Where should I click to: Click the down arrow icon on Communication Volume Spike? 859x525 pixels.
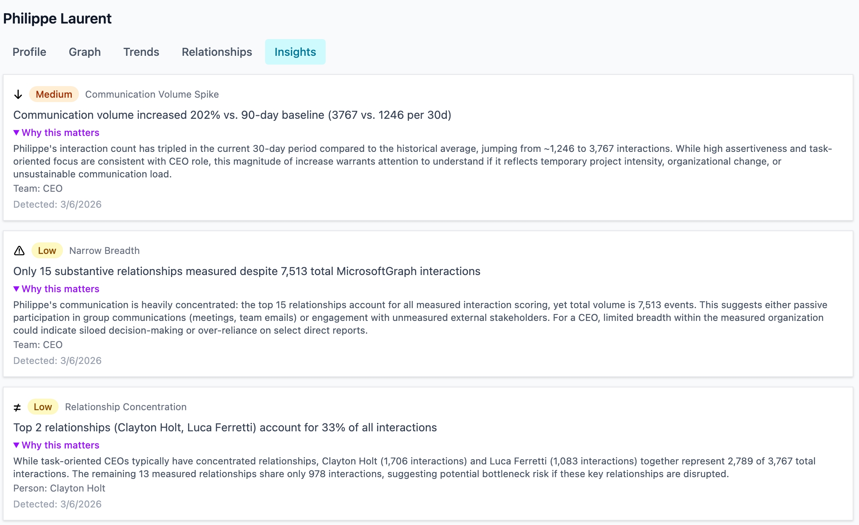(x=18, y=94)
